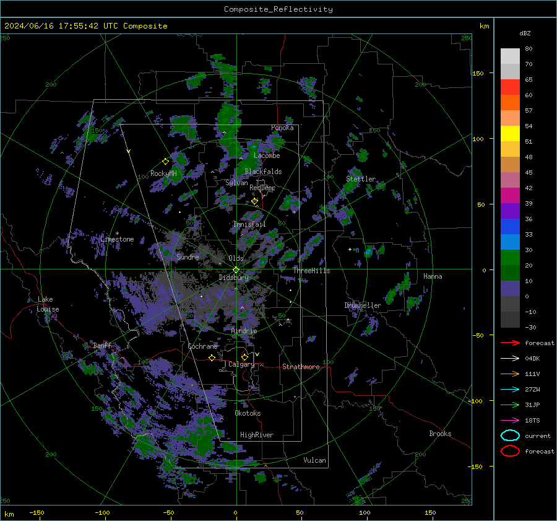This screenshot has height=521, width=557.
Task: Select the Ponoka label on the map
Action: point(282,128)
